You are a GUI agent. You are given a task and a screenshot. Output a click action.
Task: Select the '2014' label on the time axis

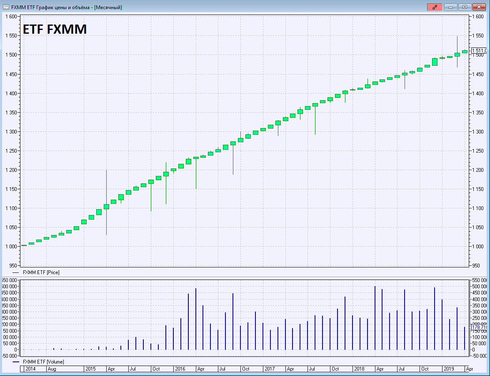pos(30,369)
